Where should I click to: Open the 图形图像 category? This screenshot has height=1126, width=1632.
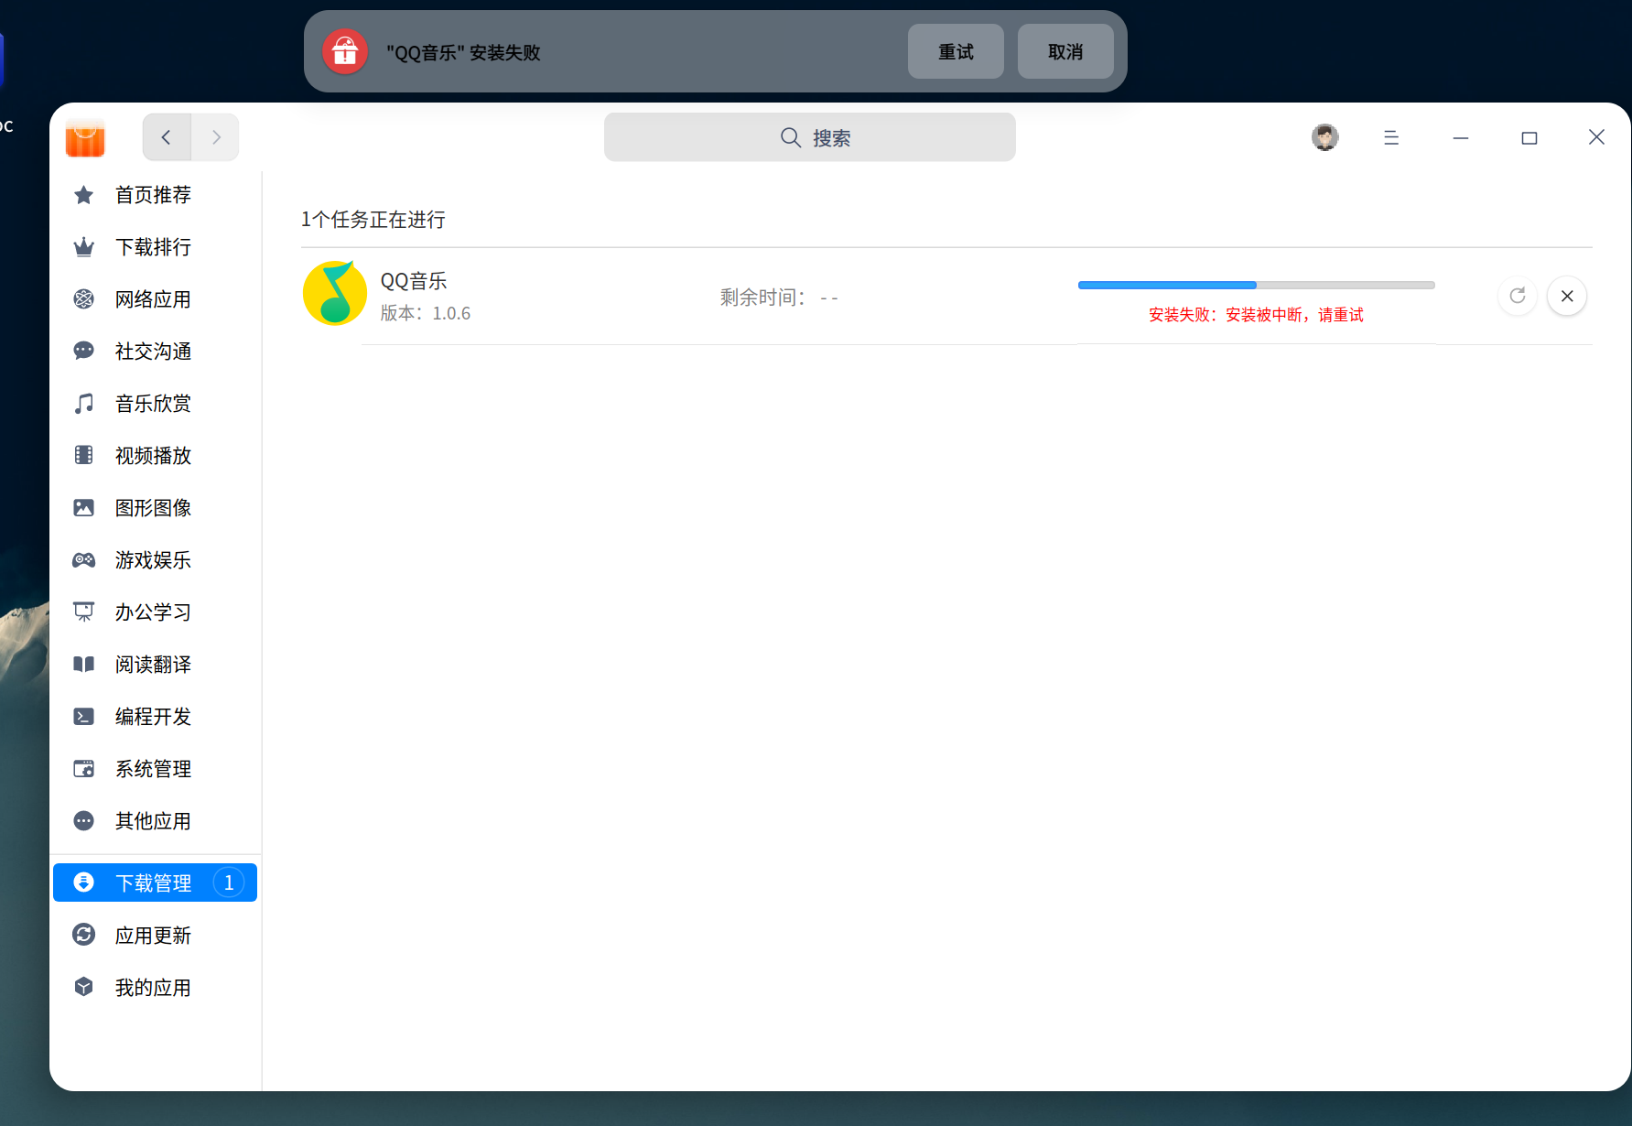click(x=156, y=508)
